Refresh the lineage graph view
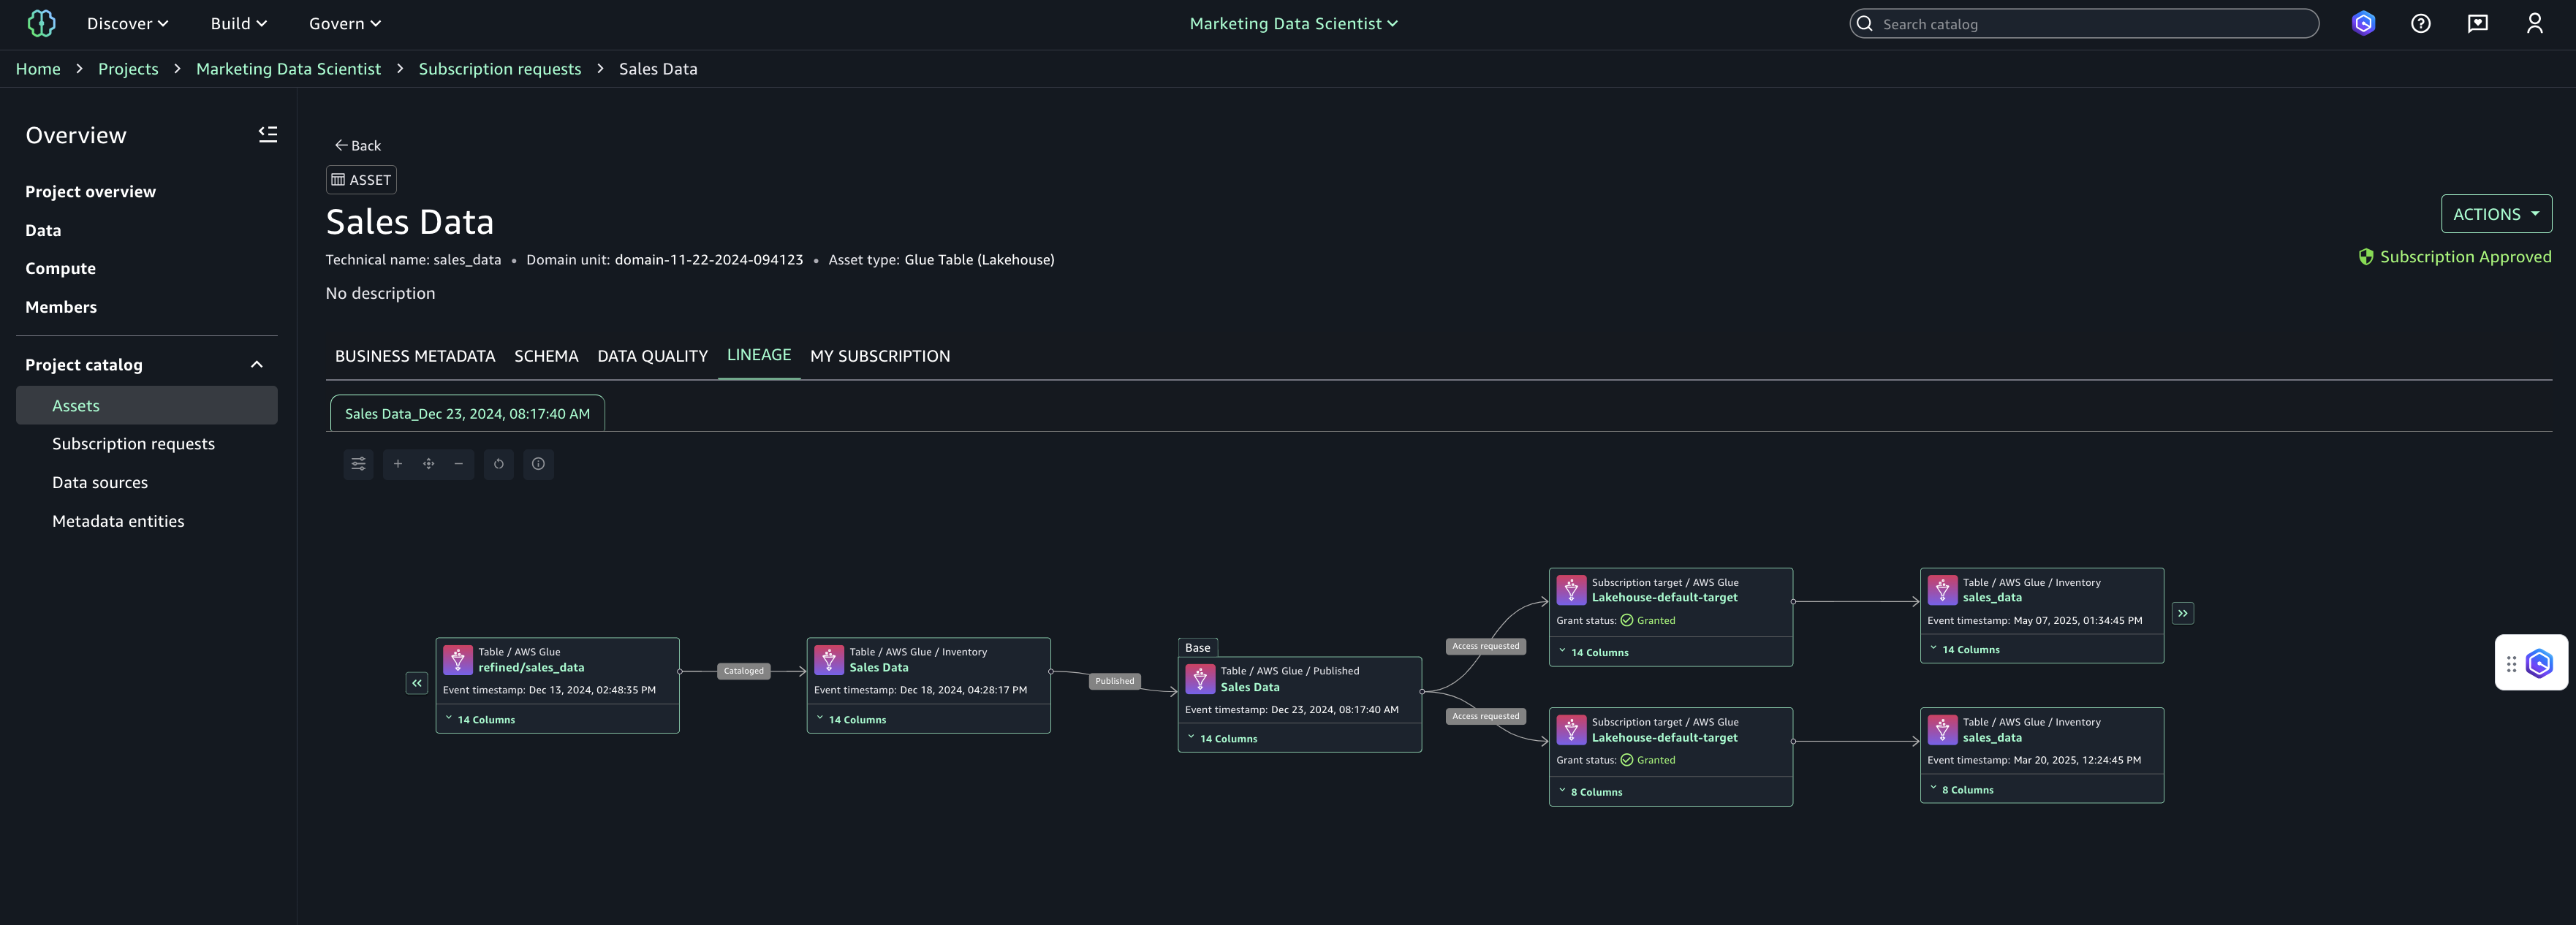 [498, 464]
